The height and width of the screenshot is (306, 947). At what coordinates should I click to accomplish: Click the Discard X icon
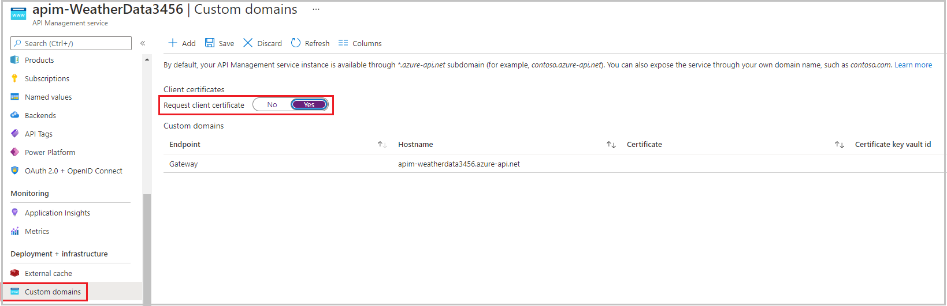[248, 43]
